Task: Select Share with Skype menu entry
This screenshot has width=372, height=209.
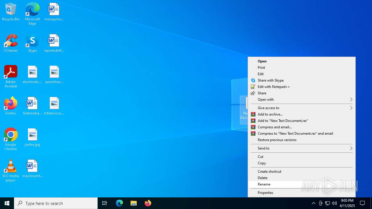Action: [x=302, y=80]
